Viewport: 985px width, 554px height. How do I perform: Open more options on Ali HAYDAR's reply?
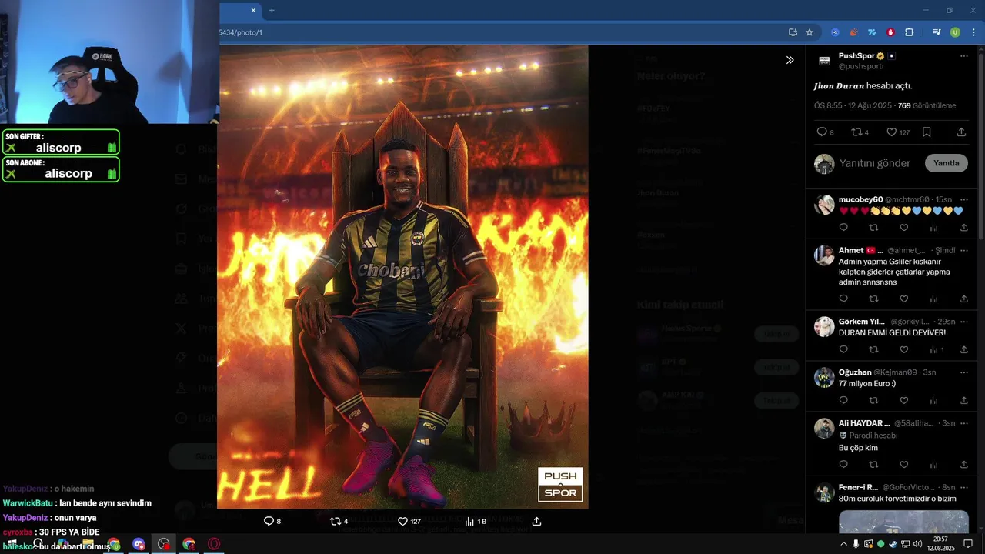tap(964, 422)
